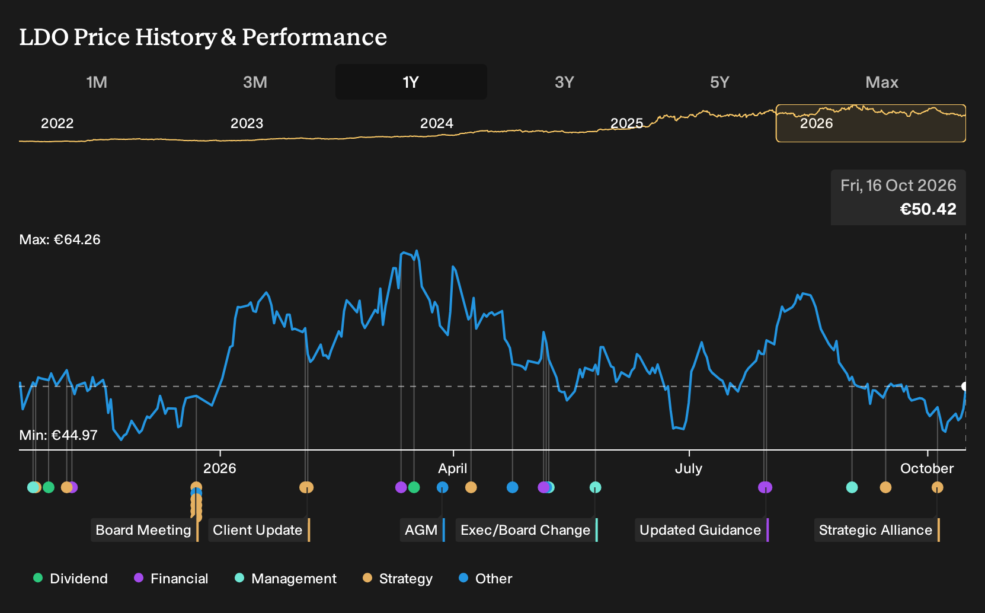This screenshot has height=613, width=985.
Task: Click the orange marker above Strategic Alliance
Action: coord(937,487)
